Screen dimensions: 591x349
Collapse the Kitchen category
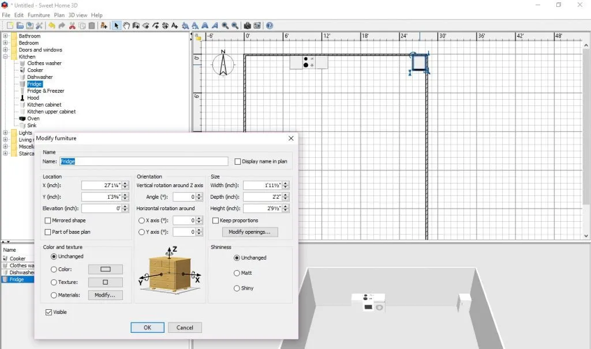pyautogui.click(x=6, y=56)
